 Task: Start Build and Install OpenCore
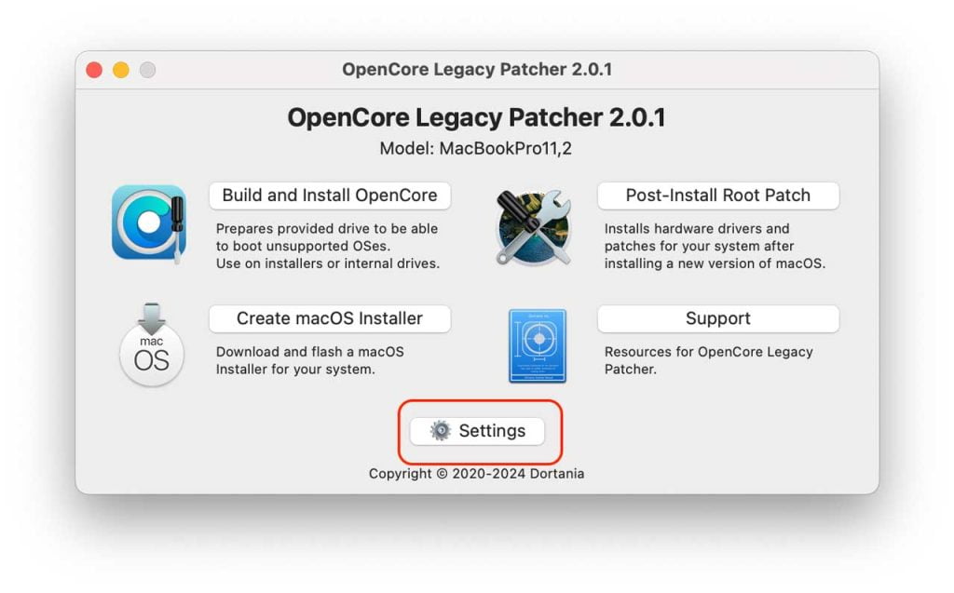click(x=330, y=195)
